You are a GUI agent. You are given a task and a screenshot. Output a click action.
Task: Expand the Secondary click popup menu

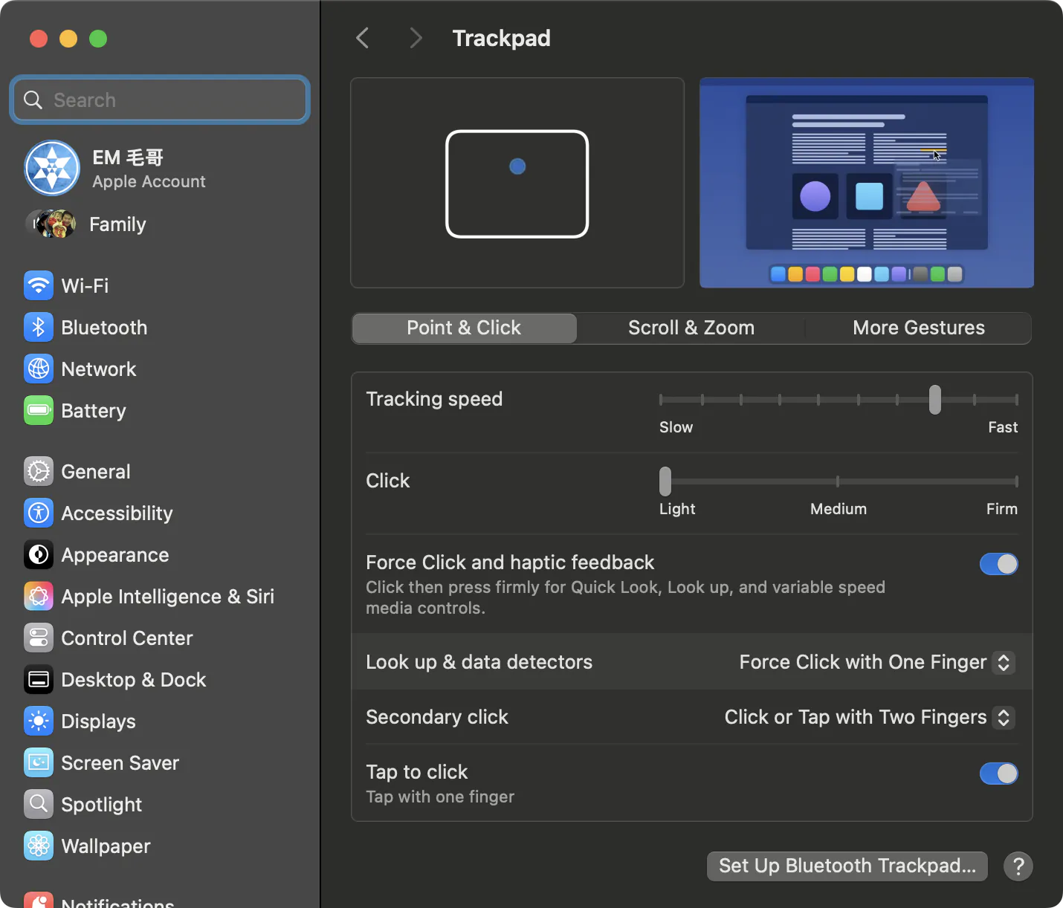[870, 717]
